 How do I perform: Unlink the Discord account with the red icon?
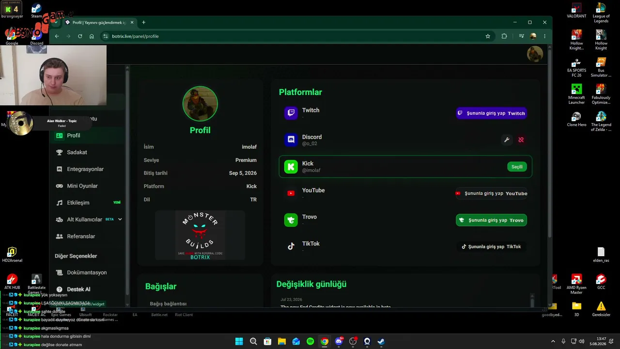[x=521, y=140]
